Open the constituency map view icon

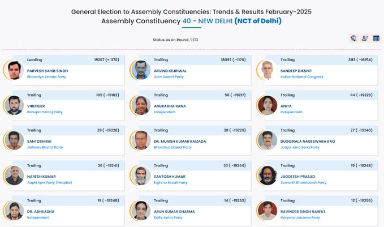(x=353, y=38)
